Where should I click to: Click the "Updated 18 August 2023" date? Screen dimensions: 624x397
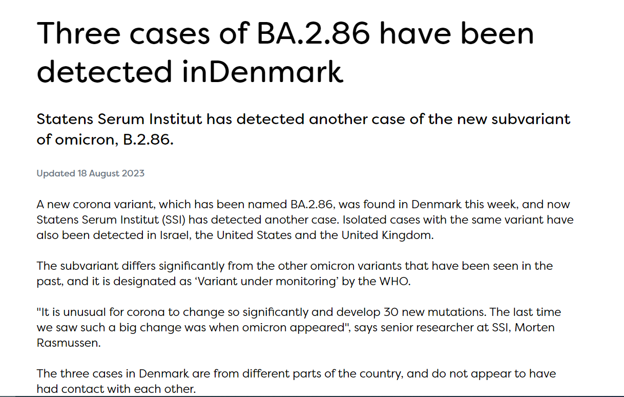tap(90, 173)
